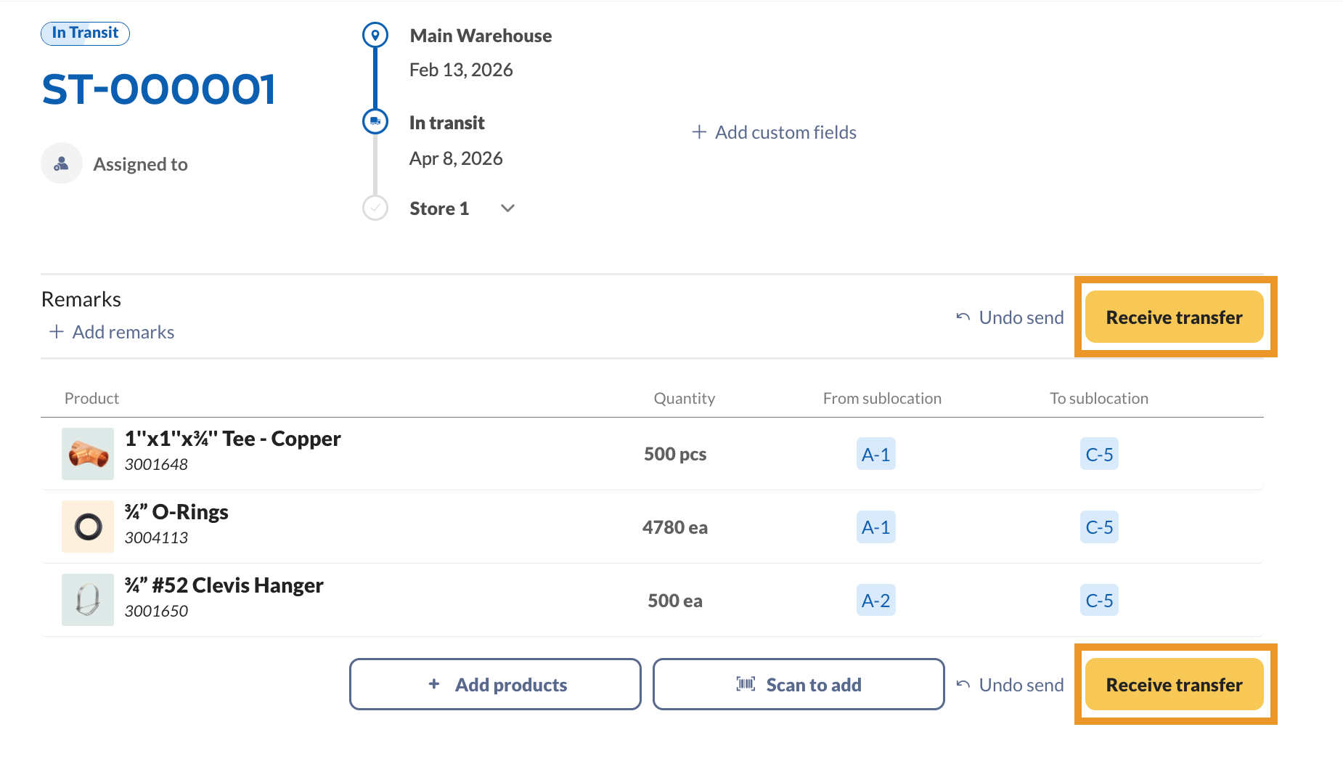
Task: Click the plus icon beside Add custom fields
Action: click(x=699, y=132)
